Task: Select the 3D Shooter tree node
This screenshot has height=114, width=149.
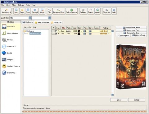Action: click(x=35, y=34)
